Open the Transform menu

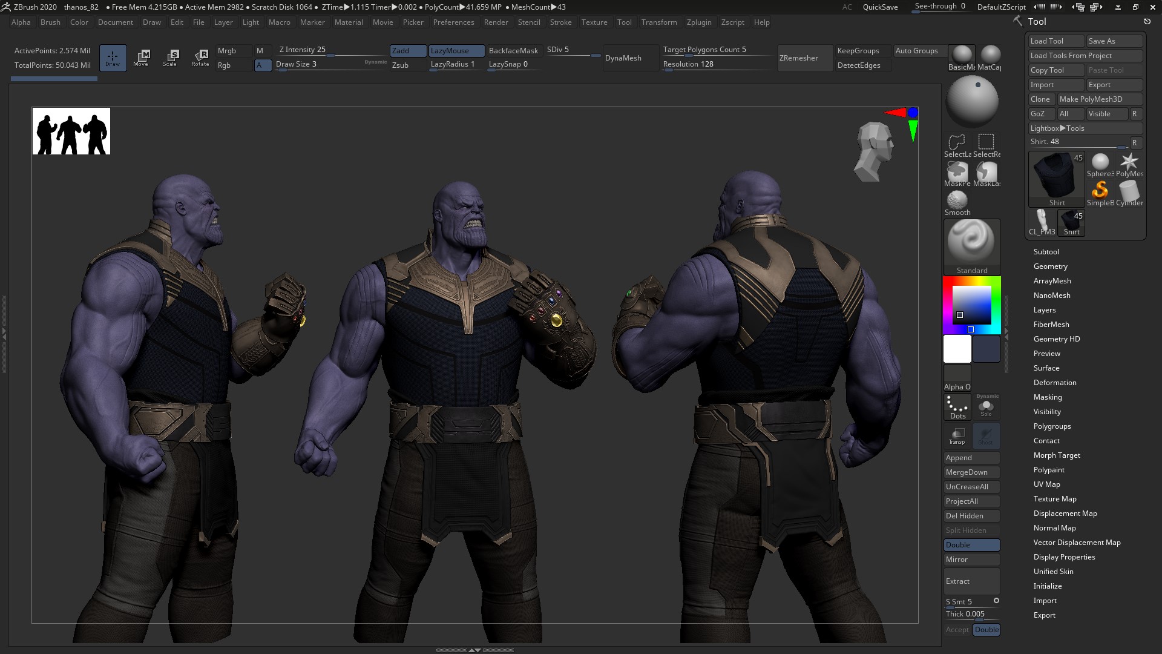point(659,22)
